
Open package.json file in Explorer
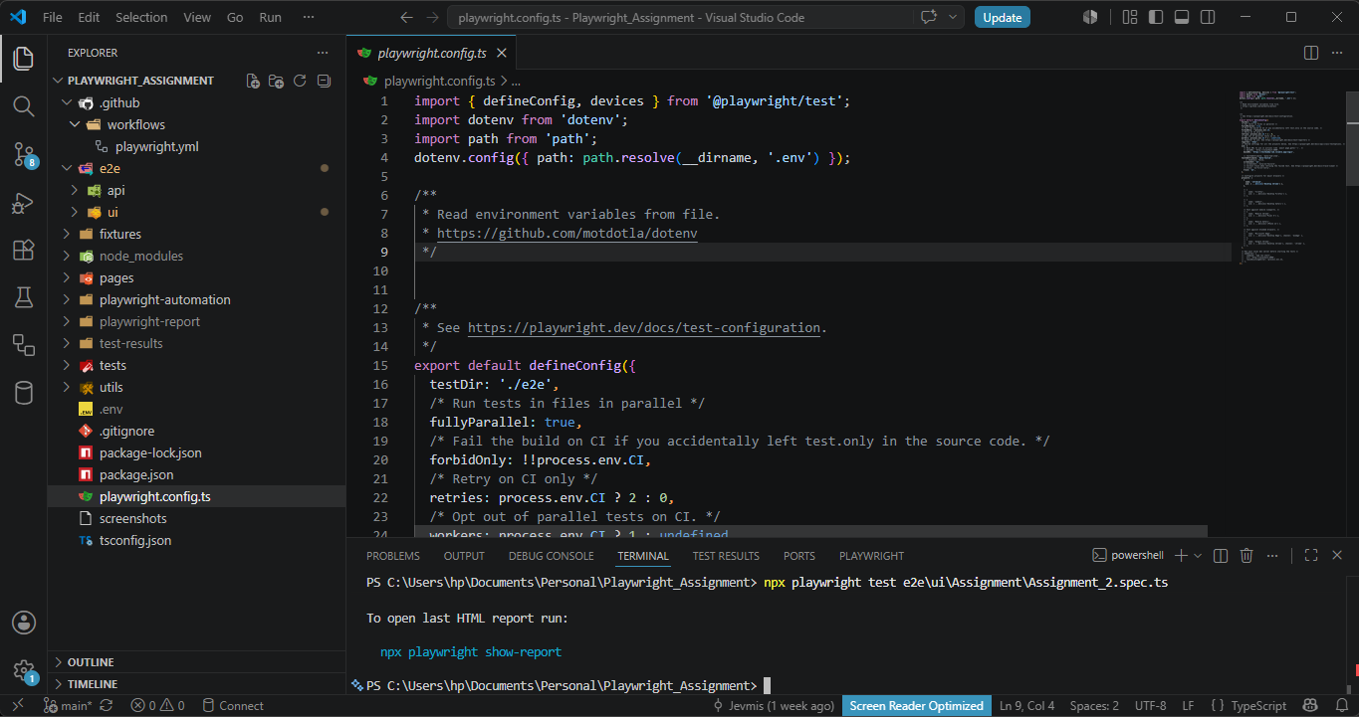click(136, 474)
